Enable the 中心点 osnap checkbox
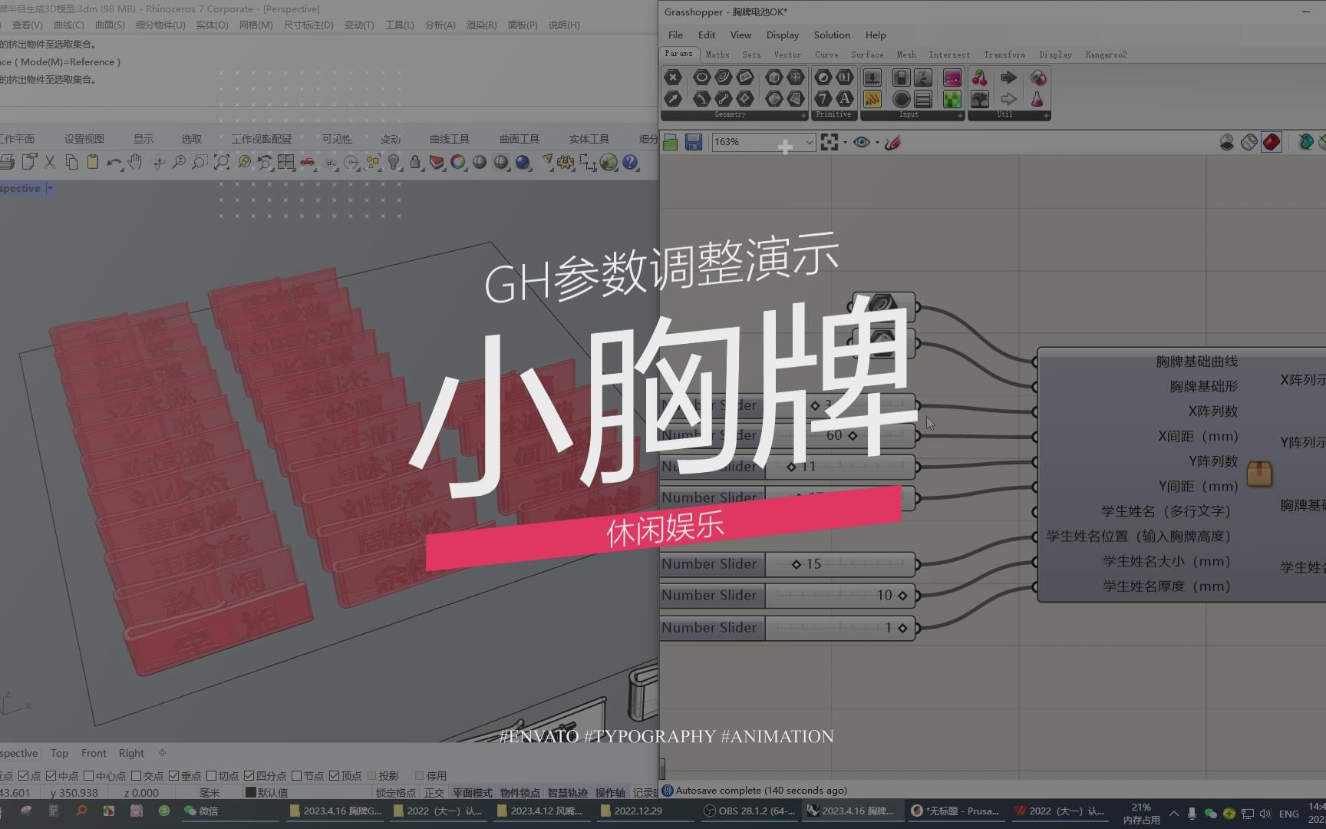 click(88, 776)
